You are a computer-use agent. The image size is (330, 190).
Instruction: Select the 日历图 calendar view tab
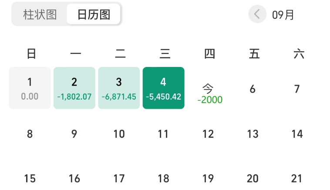94,14
